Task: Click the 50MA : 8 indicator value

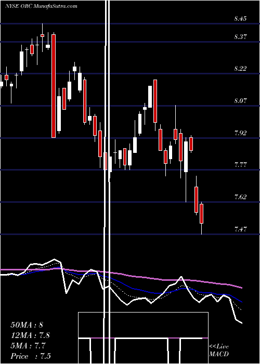Action: 27,324
